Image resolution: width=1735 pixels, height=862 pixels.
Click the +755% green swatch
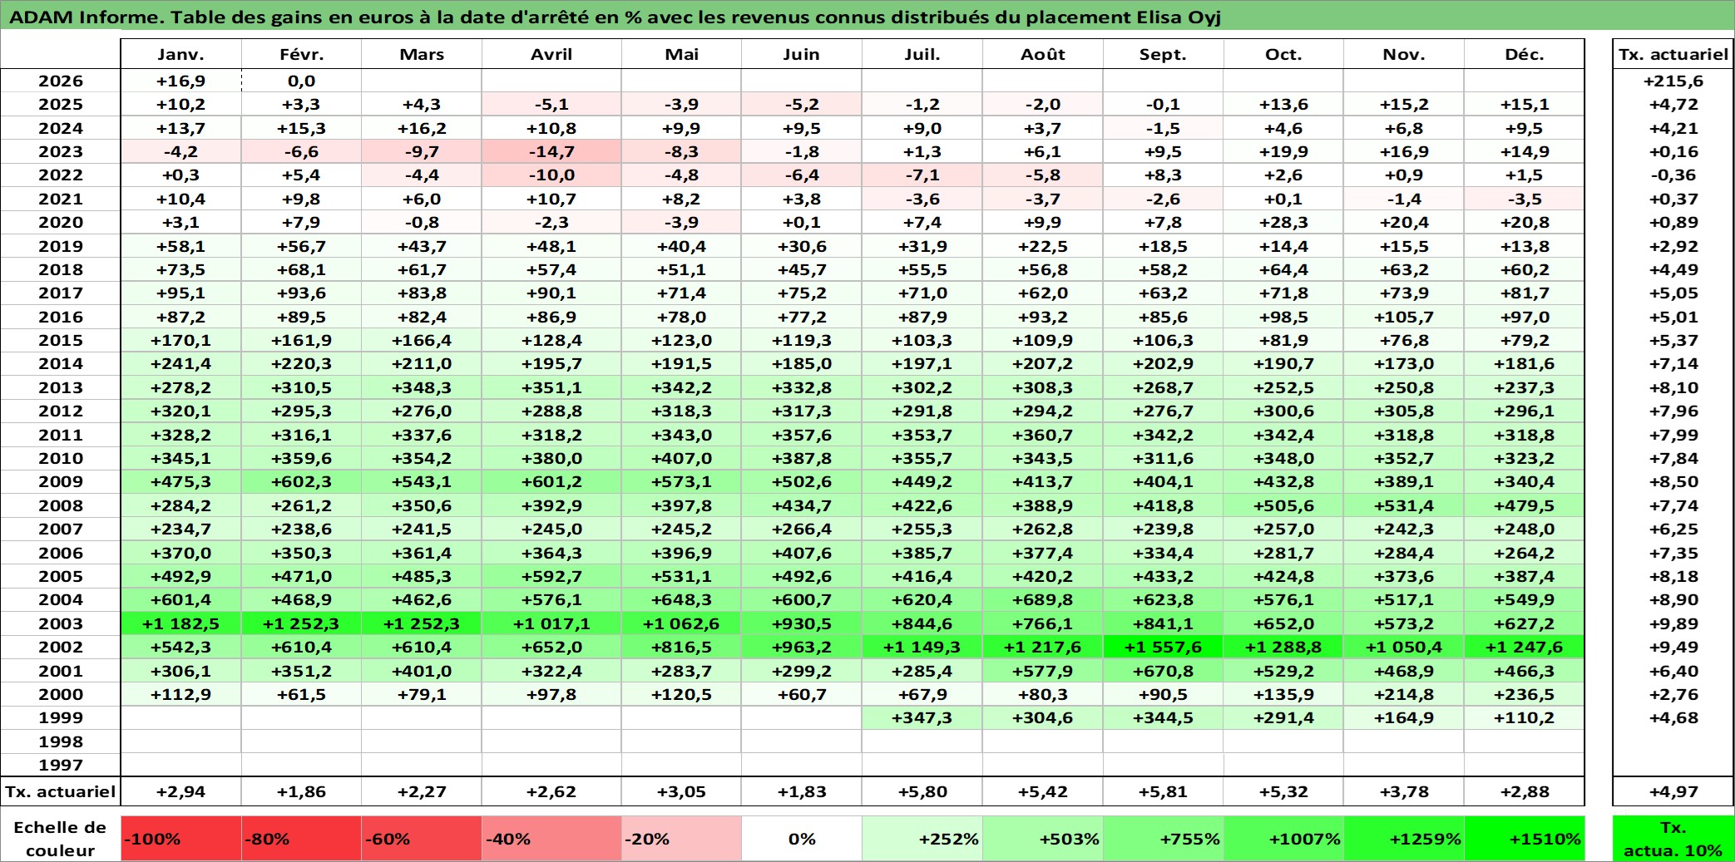point(1163,839)
